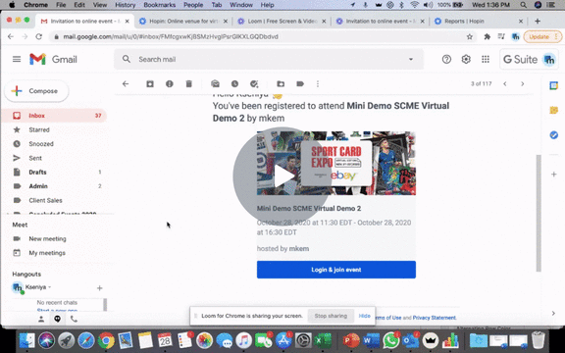Viewport: 565px width, 353px height.
Task: Reload the current page
Action: click(x=39, y=36)
